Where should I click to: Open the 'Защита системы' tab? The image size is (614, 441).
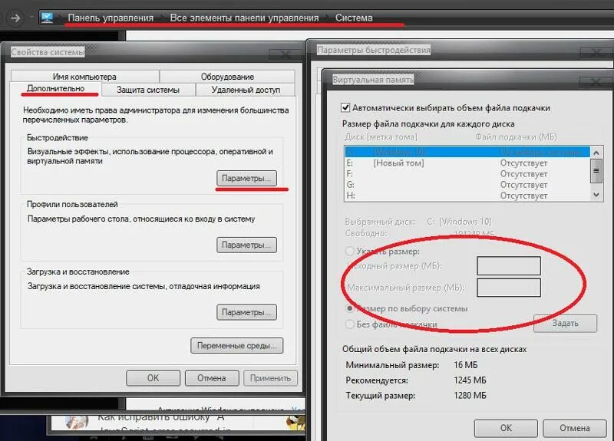coord(148,90)
